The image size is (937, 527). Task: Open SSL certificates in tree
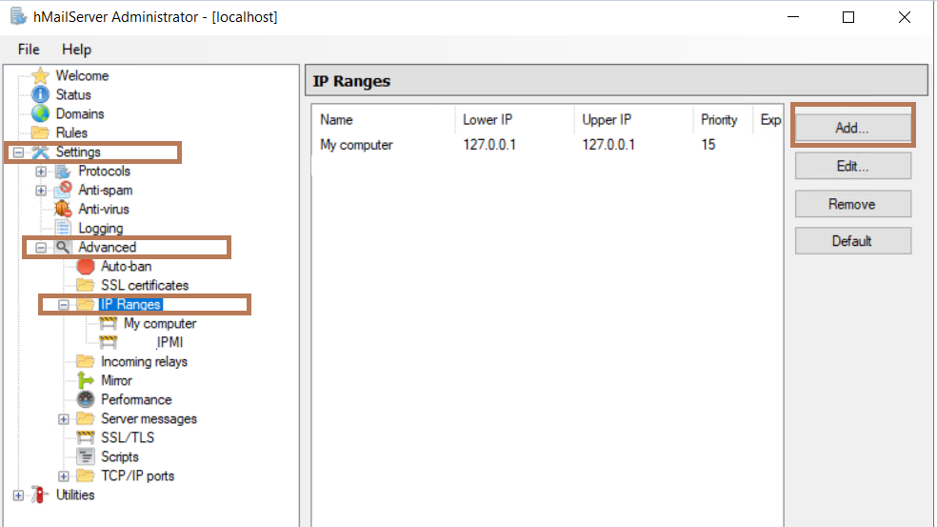tap(145, 285)
